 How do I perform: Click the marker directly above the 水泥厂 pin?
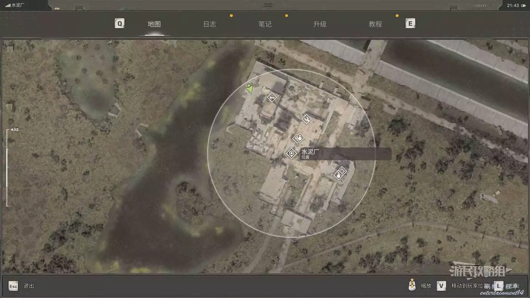[x=298, y=138]
